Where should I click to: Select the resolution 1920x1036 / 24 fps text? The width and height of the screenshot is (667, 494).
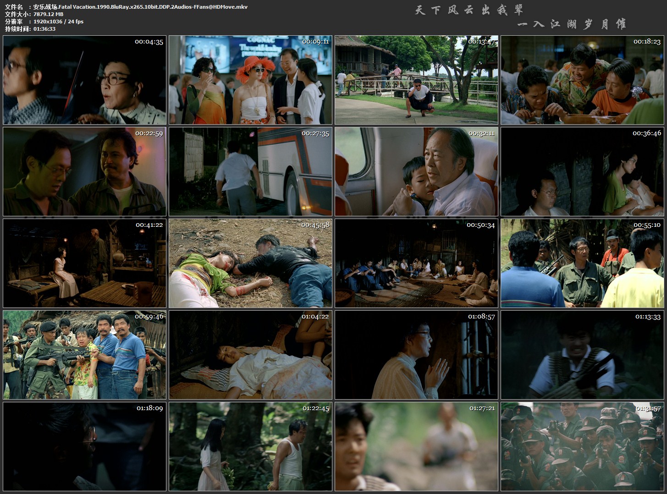point(58,22)
